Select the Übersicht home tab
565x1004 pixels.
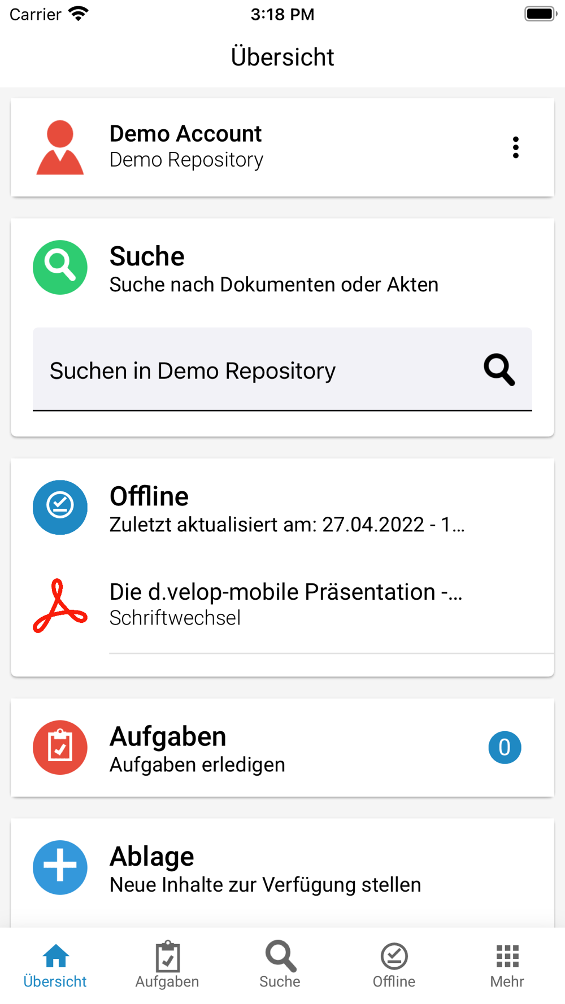tap(55, 964)
